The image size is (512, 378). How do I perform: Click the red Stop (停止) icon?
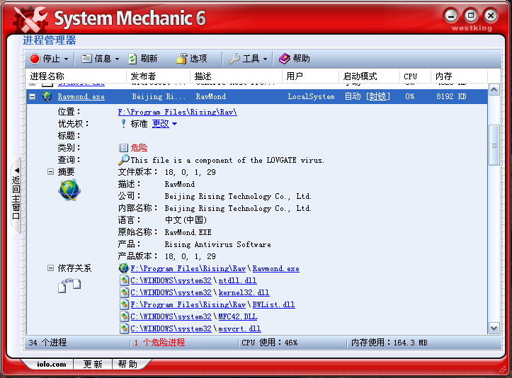[35, 59]
